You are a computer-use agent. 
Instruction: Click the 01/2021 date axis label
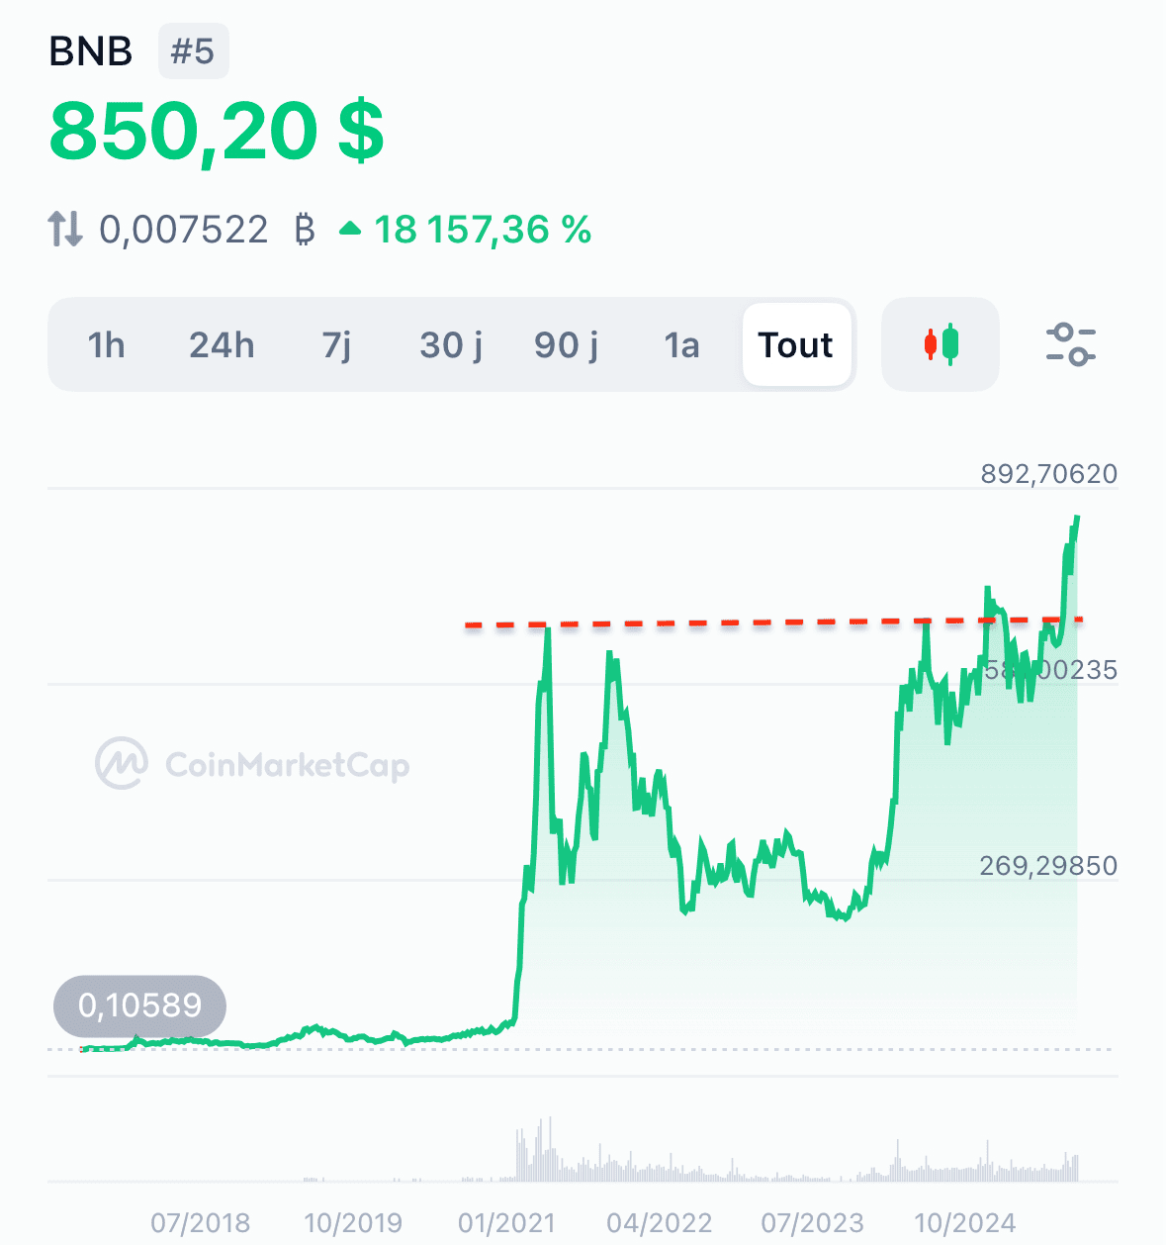click(506, 1223)
